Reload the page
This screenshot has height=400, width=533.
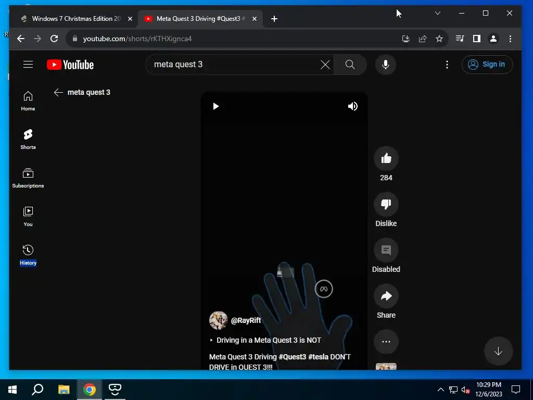click(54, 39)
